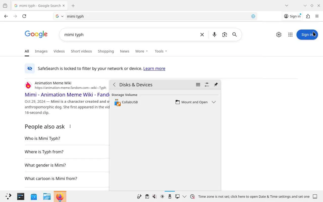
Task: Launch the Discover software center
Action: tap(34, 196)
